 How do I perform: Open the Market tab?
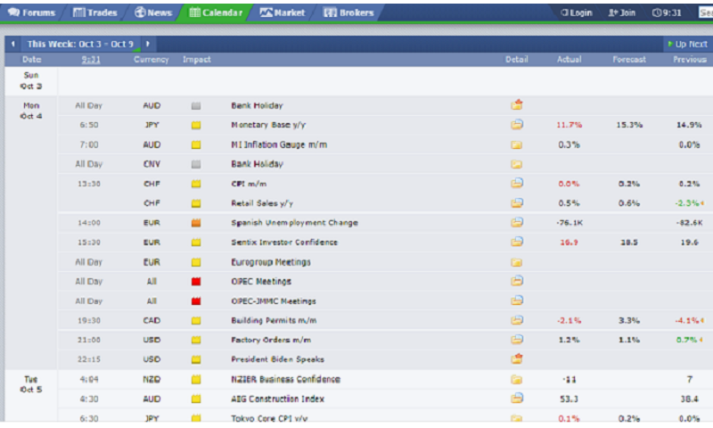tap(283, 12)
